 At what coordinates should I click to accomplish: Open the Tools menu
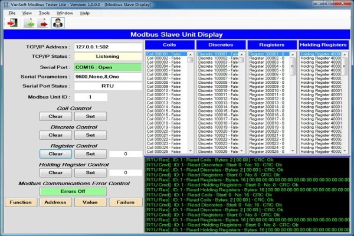click(44, 13)
